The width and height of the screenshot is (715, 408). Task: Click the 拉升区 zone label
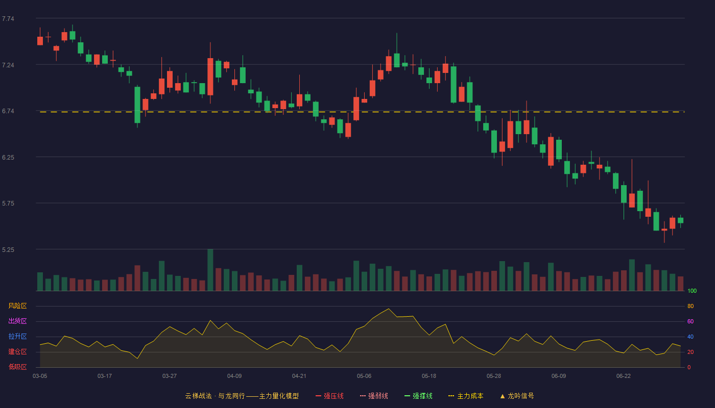(x=17, y=337)
